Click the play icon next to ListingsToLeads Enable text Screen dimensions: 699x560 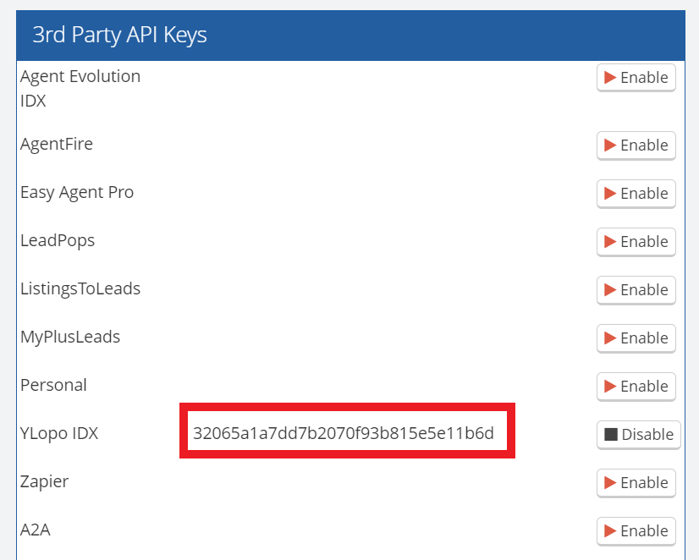pos(611,290)
